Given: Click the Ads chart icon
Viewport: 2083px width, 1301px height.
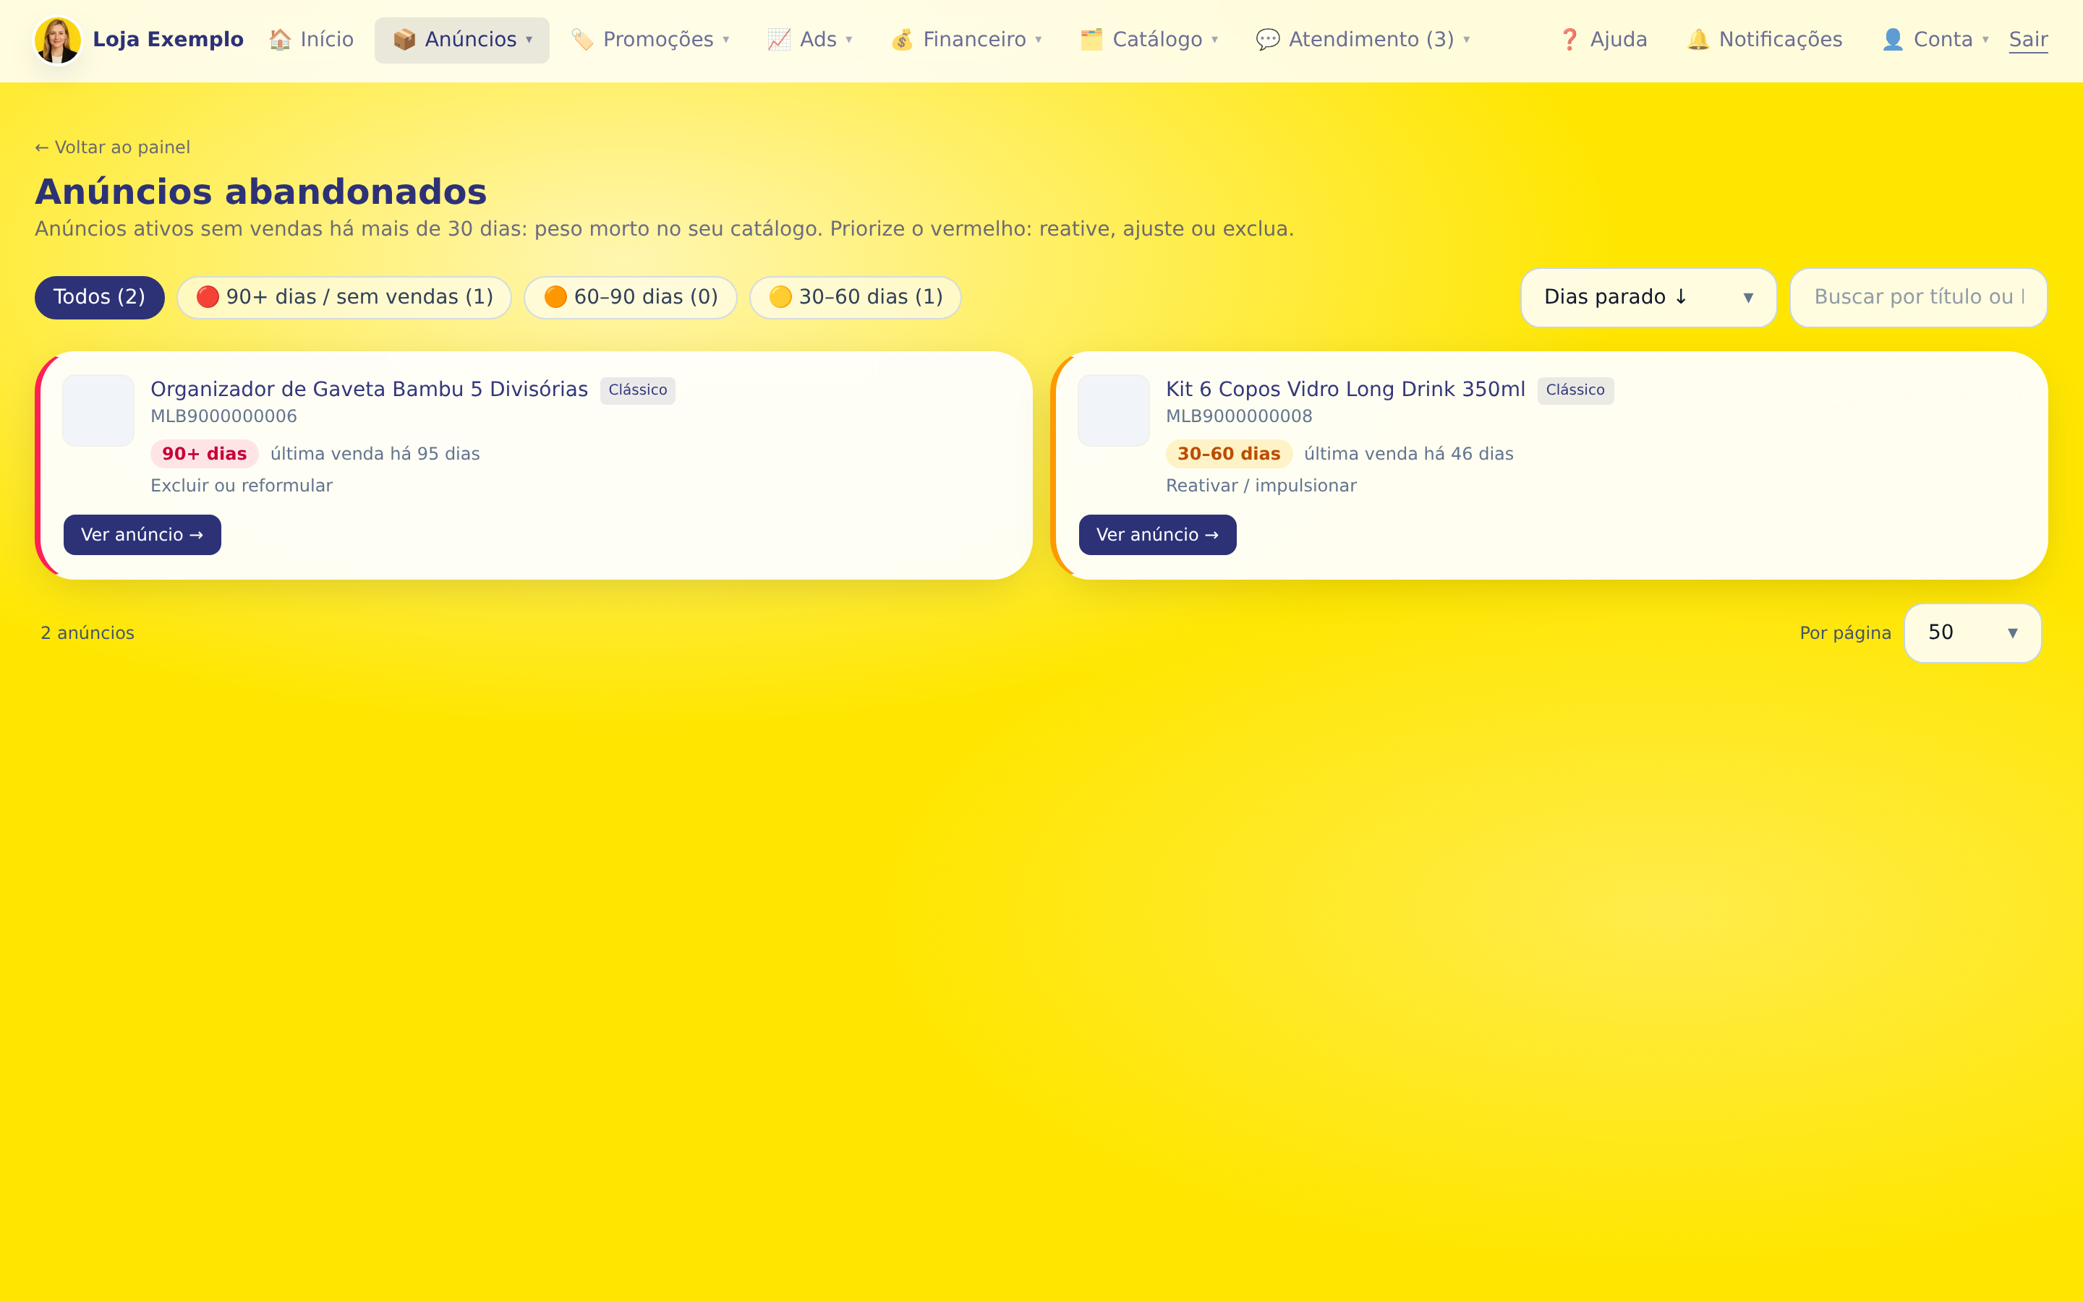Looking at the screenshot, I should point(779,40).
